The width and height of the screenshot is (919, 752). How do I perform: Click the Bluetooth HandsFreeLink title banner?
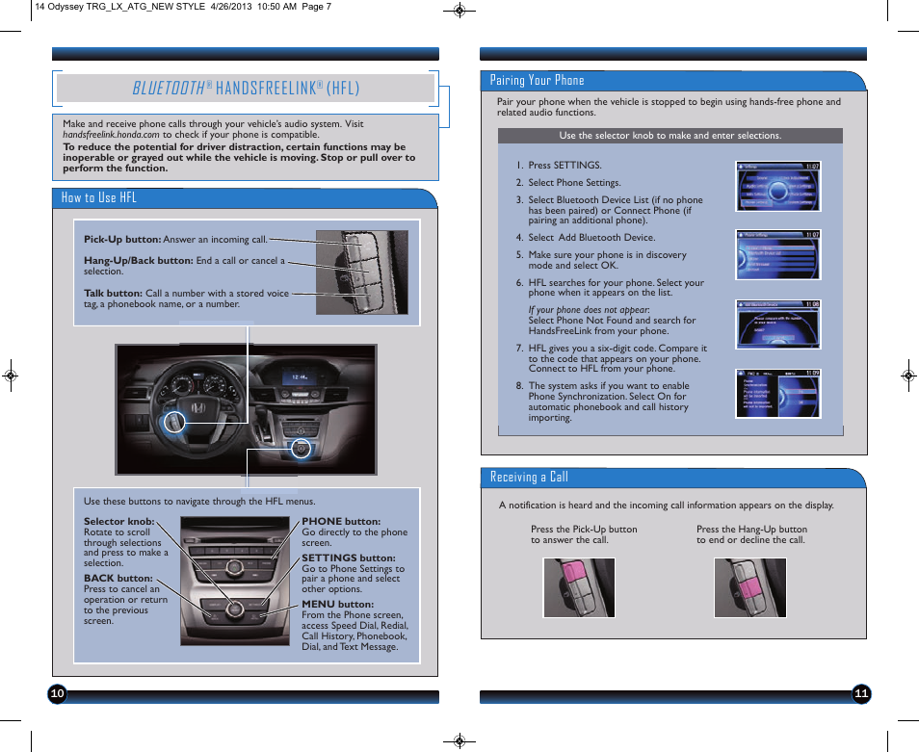click(x=246, y=88)
